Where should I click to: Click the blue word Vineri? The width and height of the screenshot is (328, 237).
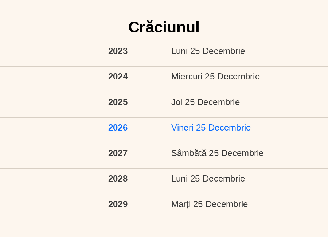pos(182,128)
